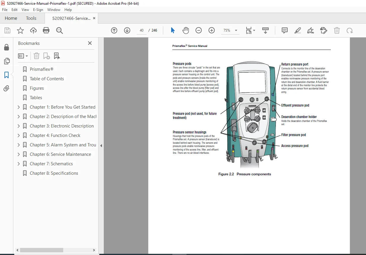Expand Chapter 4: Function Check
The image size is (366, 255).
pyautogui.click(x=19, y=135)
